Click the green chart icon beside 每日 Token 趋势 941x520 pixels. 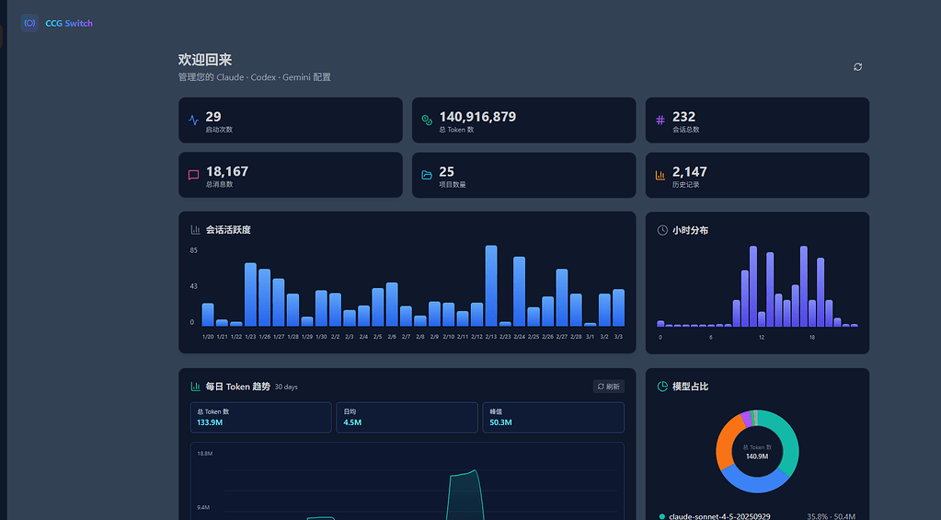(195, 387)
